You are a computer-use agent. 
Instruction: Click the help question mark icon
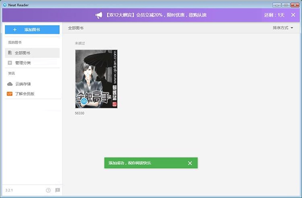click(x=48, y=190)
